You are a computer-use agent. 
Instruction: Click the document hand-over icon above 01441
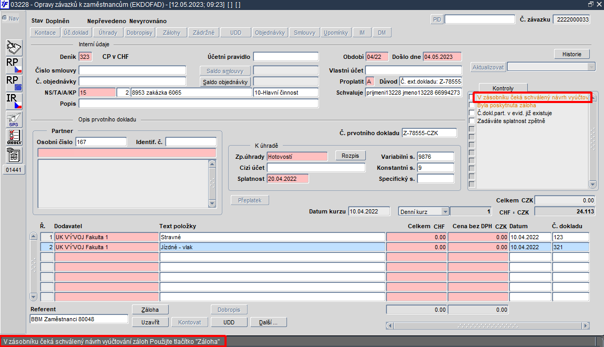point(14,155)
